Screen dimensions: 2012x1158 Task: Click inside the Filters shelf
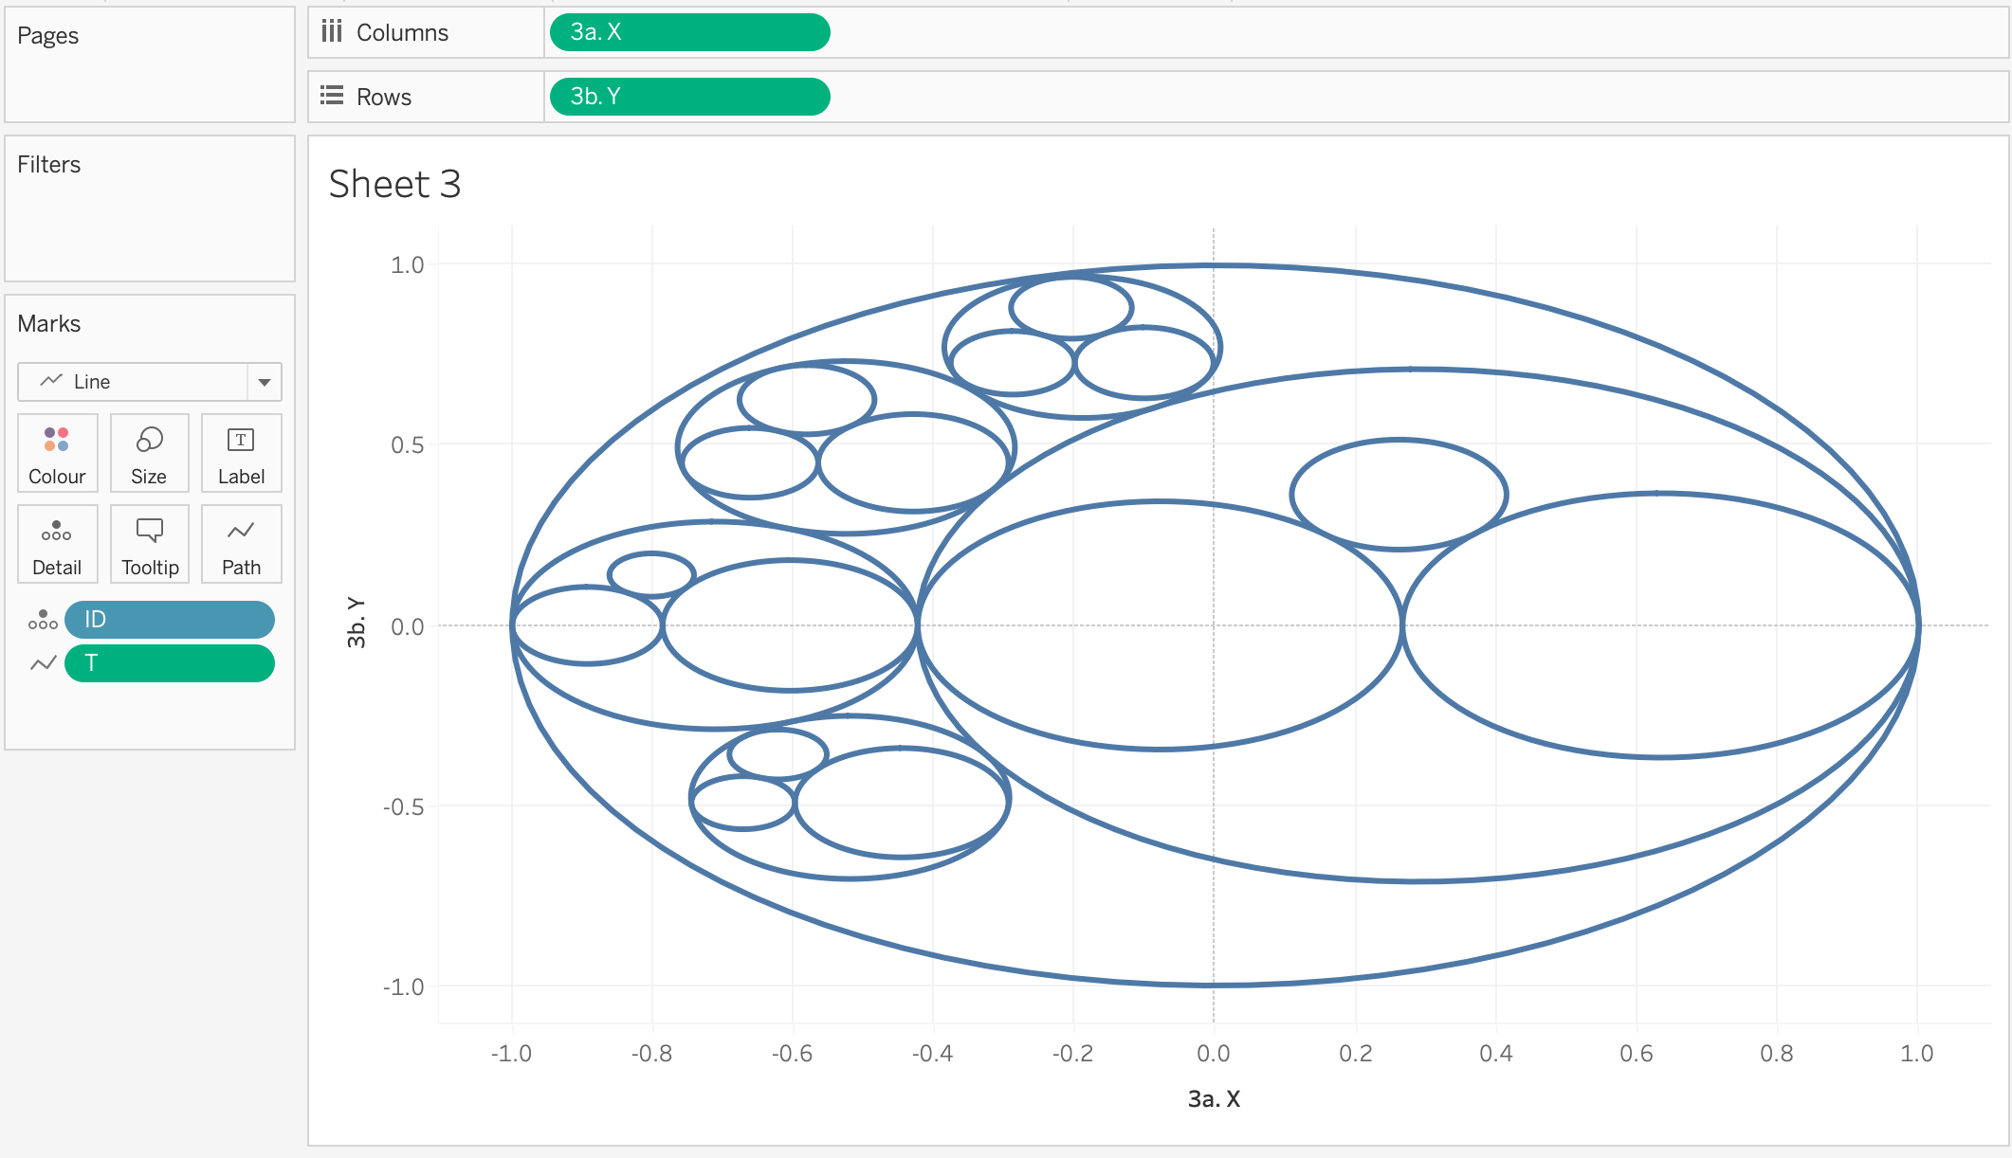coord(150,223)
